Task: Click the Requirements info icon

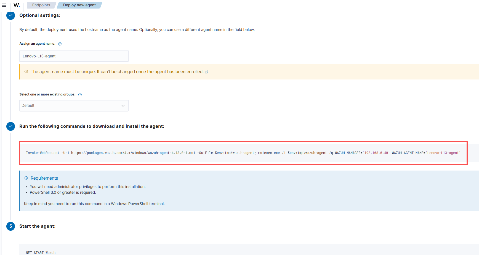Action: click(x=26, y=178)
